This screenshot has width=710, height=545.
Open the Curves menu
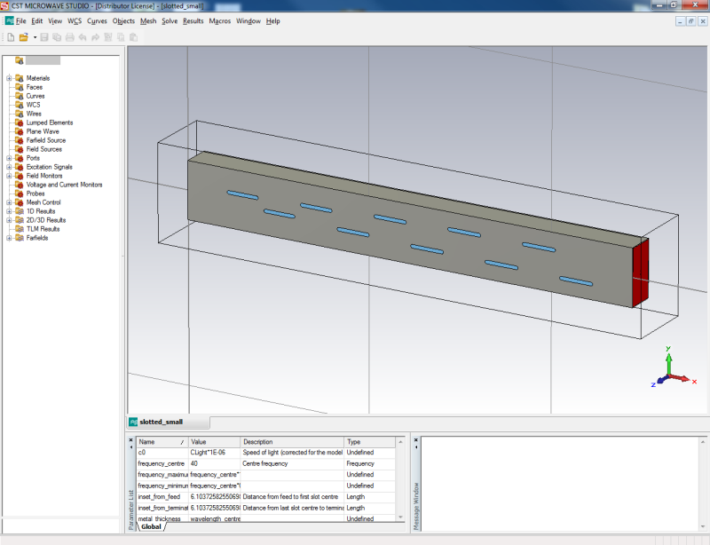point(97,20)
